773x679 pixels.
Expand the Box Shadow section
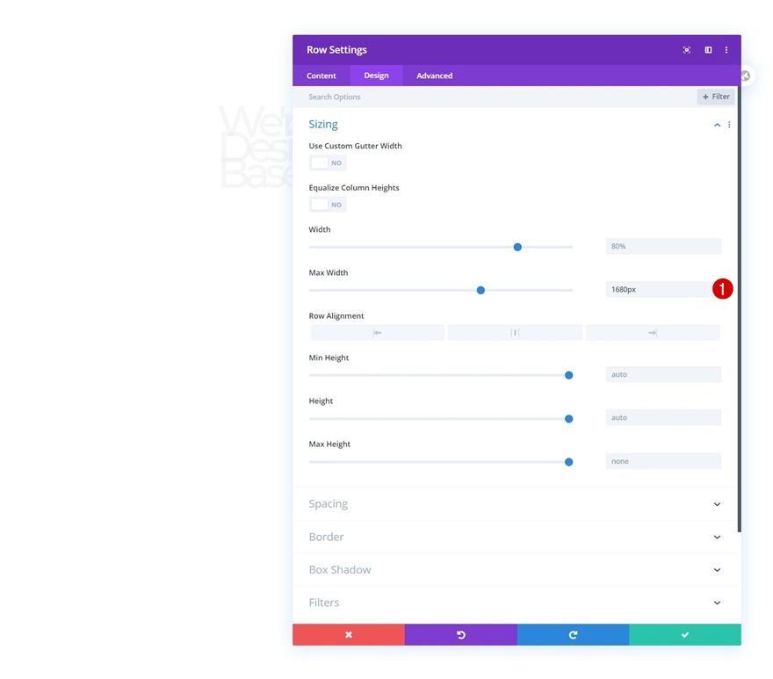coord(515,569)
